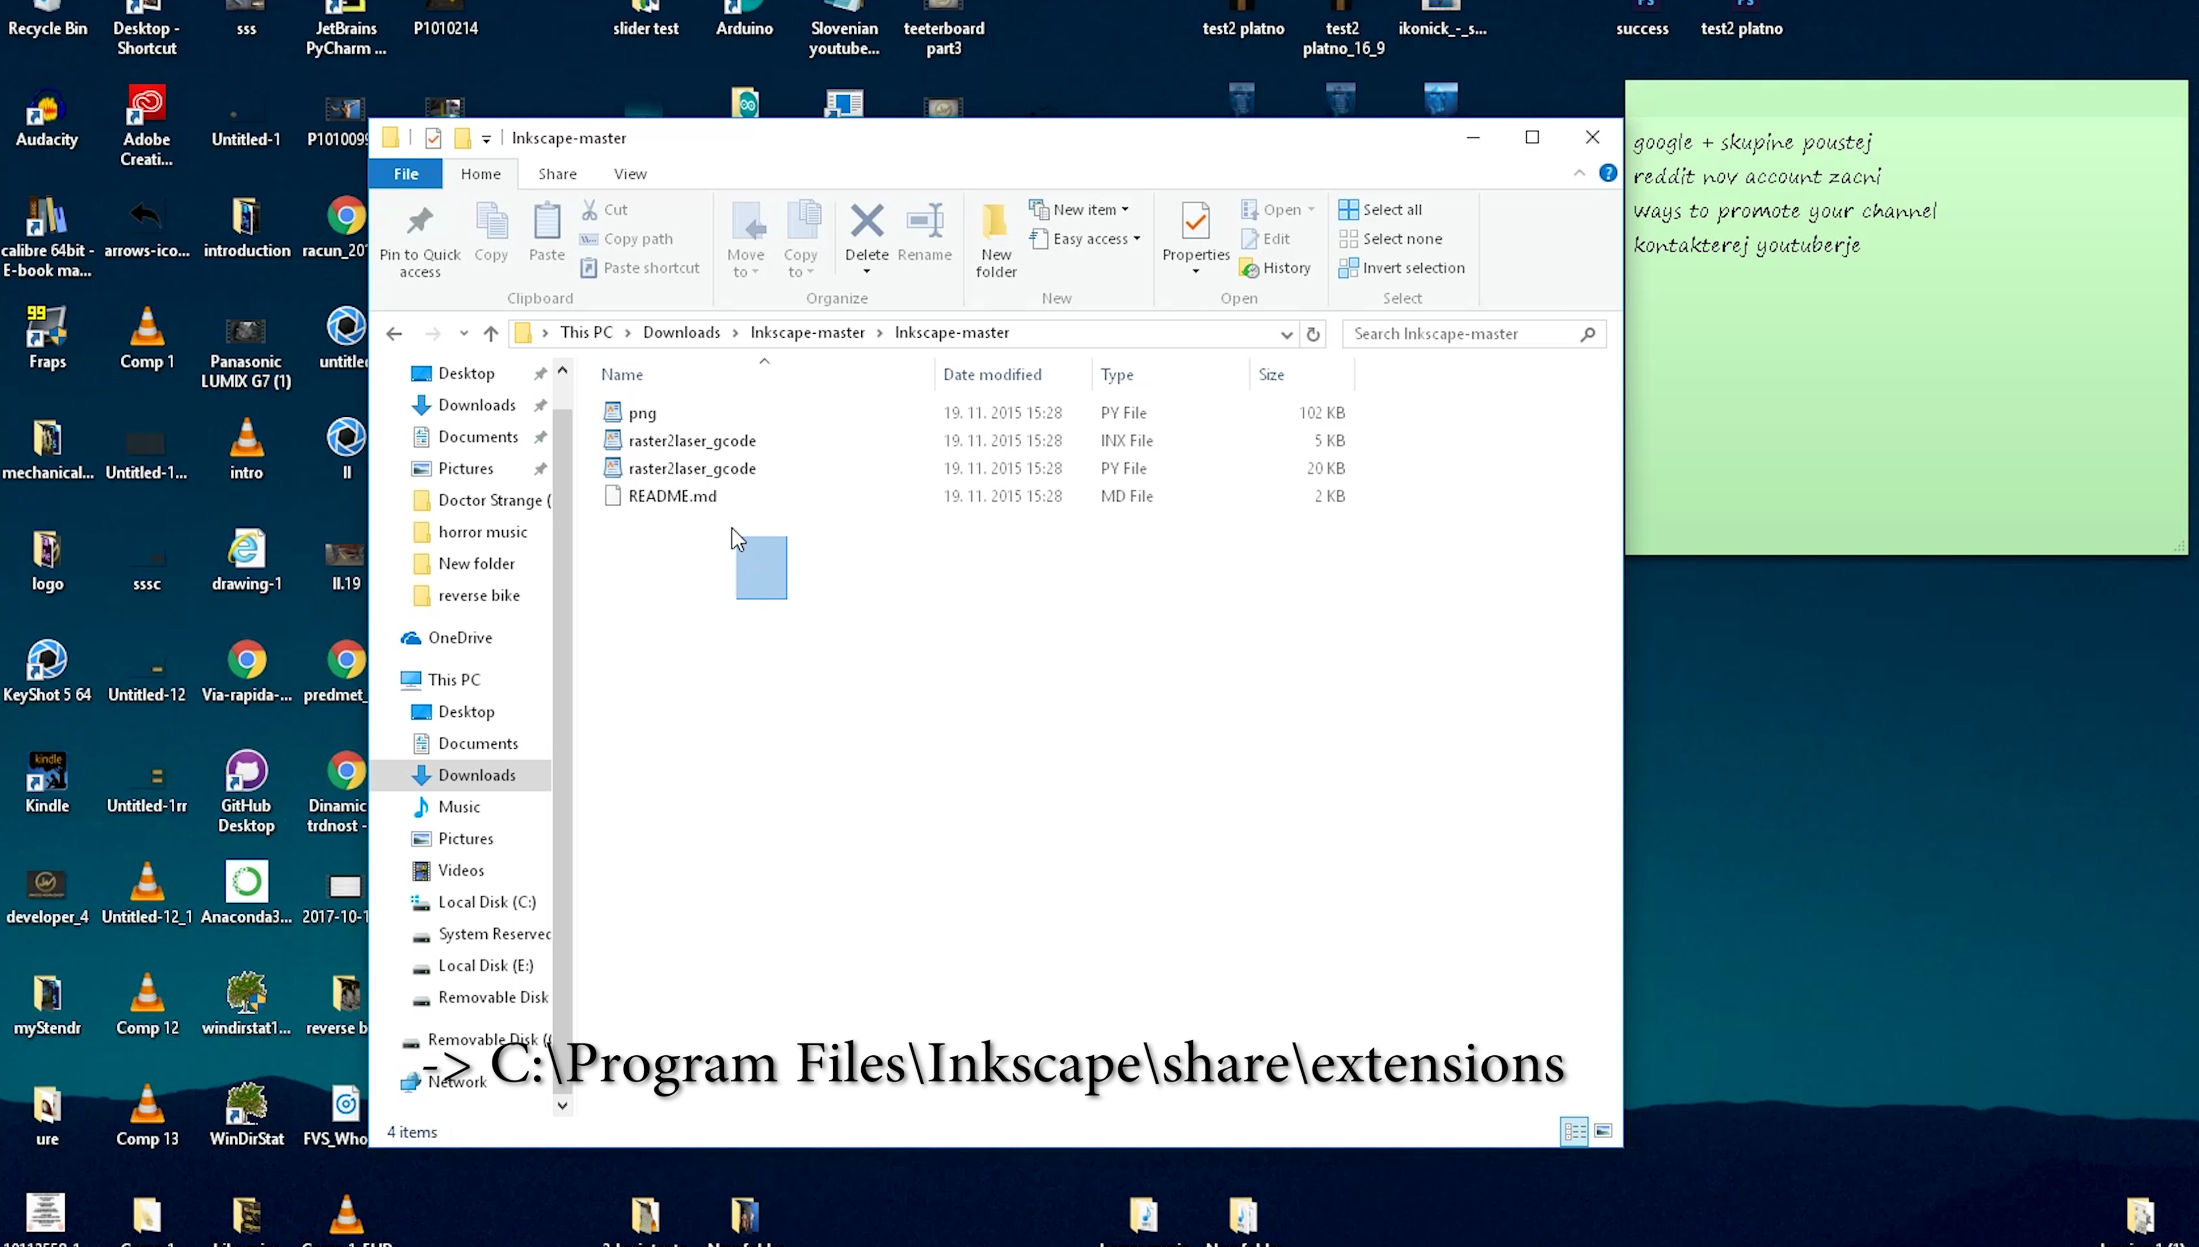Click Paste shortcut command

(x=640, y=268)
